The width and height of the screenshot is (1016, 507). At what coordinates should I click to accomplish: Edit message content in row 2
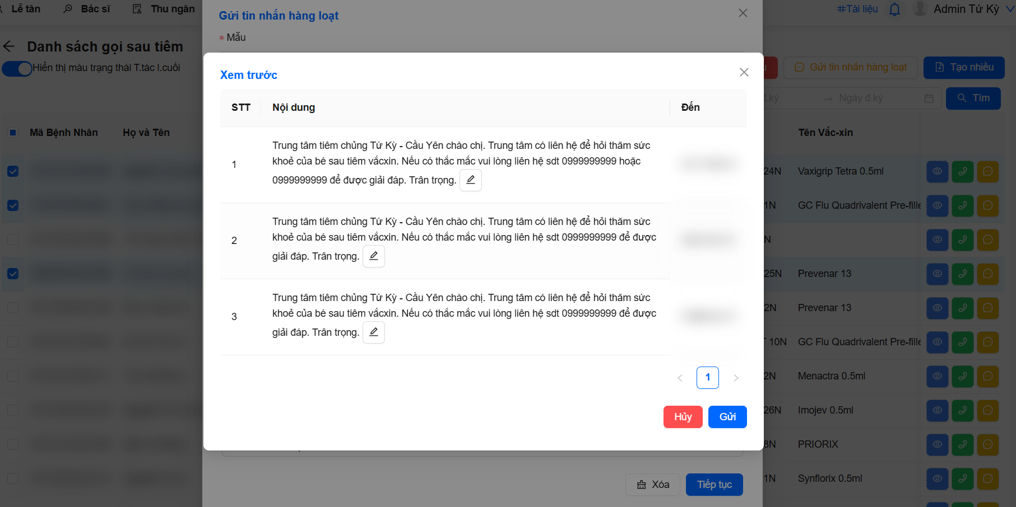tap(373, 256)
